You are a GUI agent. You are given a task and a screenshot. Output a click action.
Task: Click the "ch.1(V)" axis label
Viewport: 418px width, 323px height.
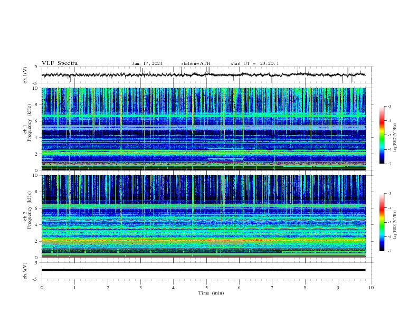pos(25,75)
